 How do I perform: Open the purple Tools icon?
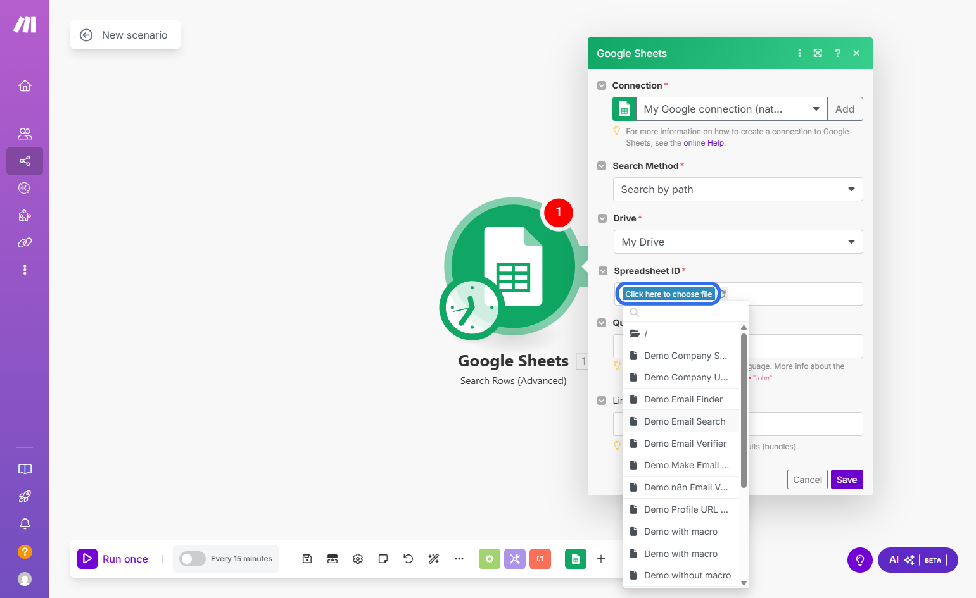click(515, 559)
